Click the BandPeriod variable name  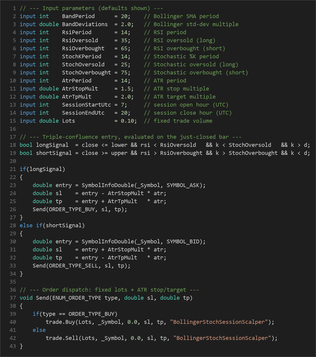pos(78,16)
